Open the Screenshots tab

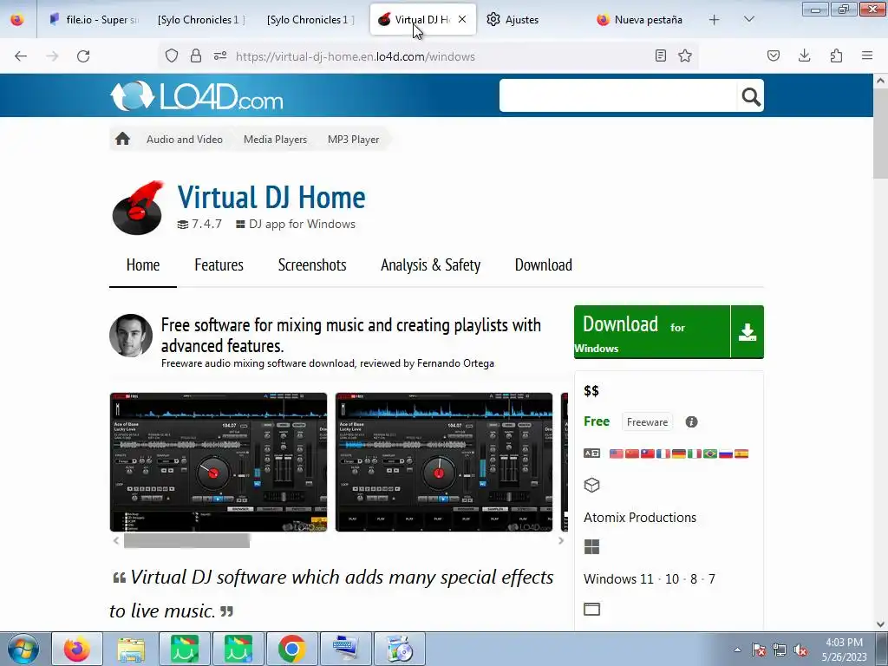click(x=312, y=265)
